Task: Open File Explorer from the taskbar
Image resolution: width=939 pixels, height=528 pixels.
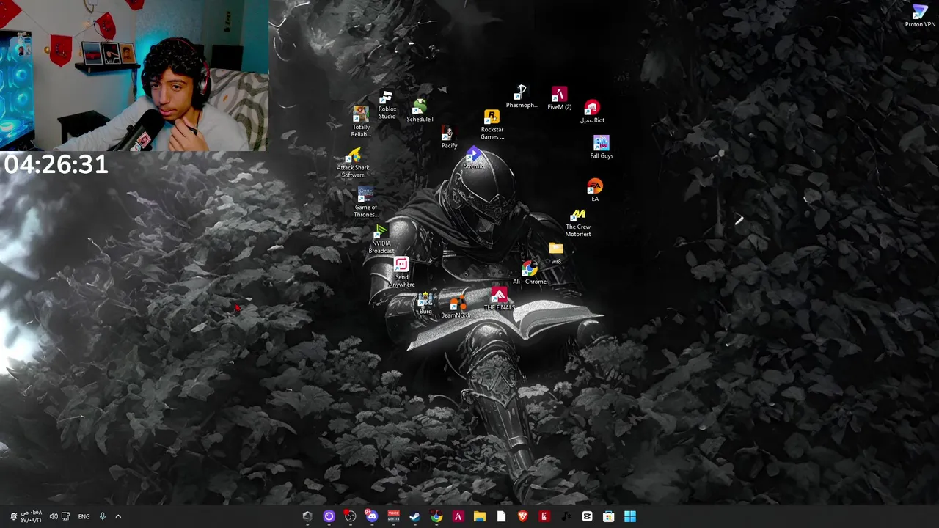Action: 480,516
